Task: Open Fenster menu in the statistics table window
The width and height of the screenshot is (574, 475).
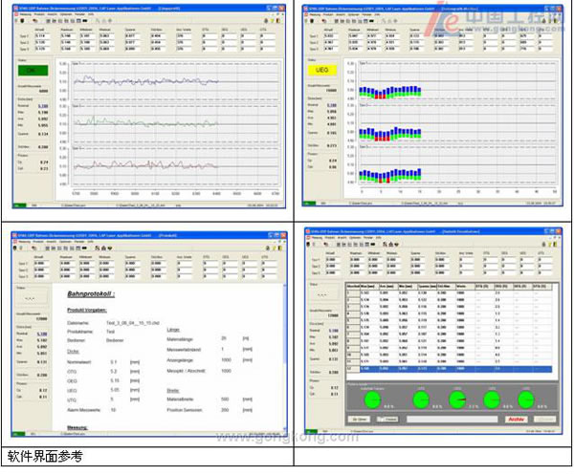Action: pyautogui.click(x=366, y=237)
